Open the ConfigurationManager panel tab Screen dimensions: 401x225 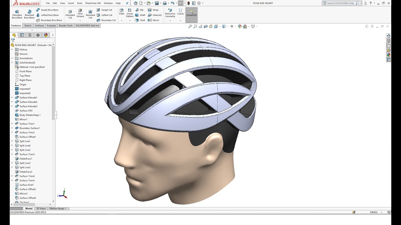(x=30, y=35)
